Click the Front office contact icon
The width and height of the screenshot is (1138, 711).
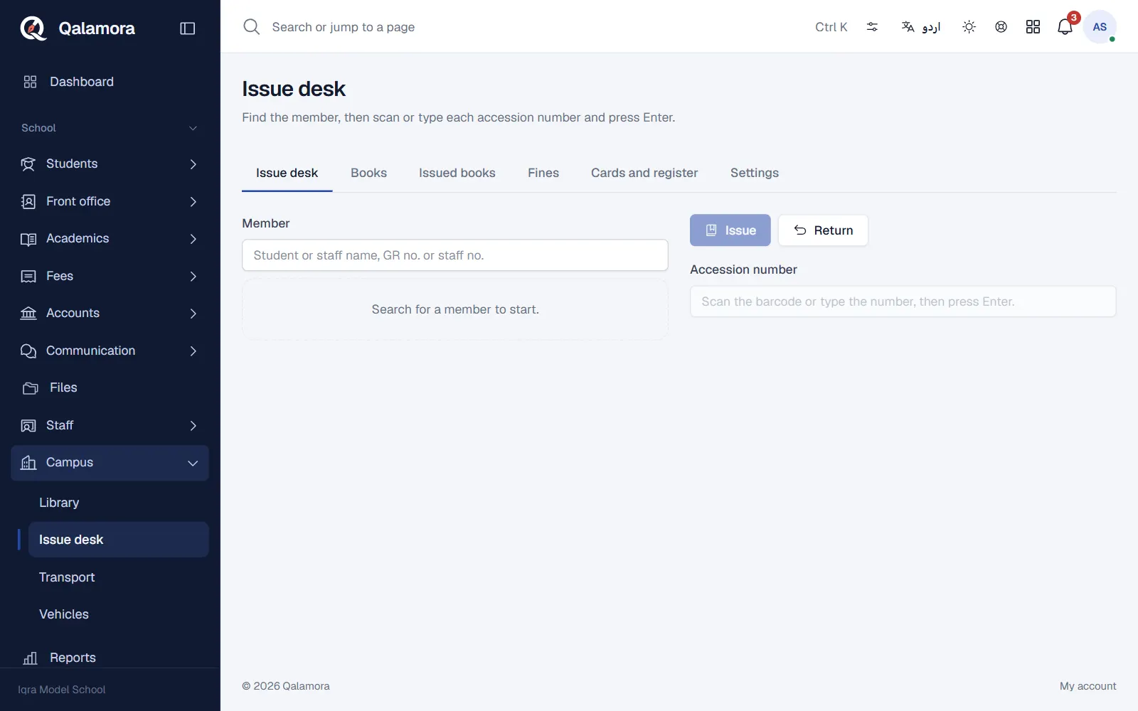point(28,202)
